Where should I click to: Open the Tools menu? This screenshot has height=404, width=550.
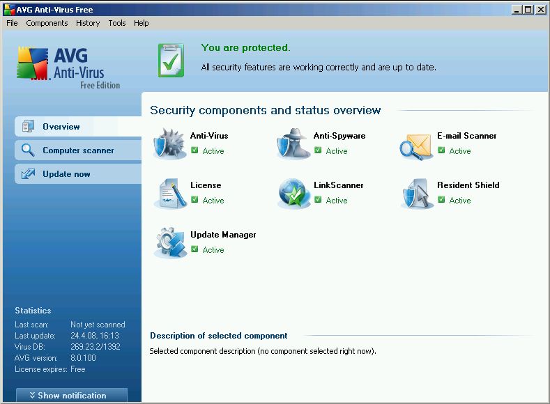tap(117, 23)
